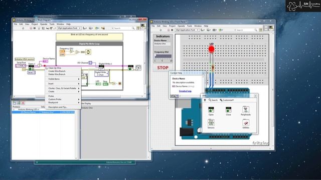
Task: Expand Breakpoint submenu in context menu
Action: 63,102
